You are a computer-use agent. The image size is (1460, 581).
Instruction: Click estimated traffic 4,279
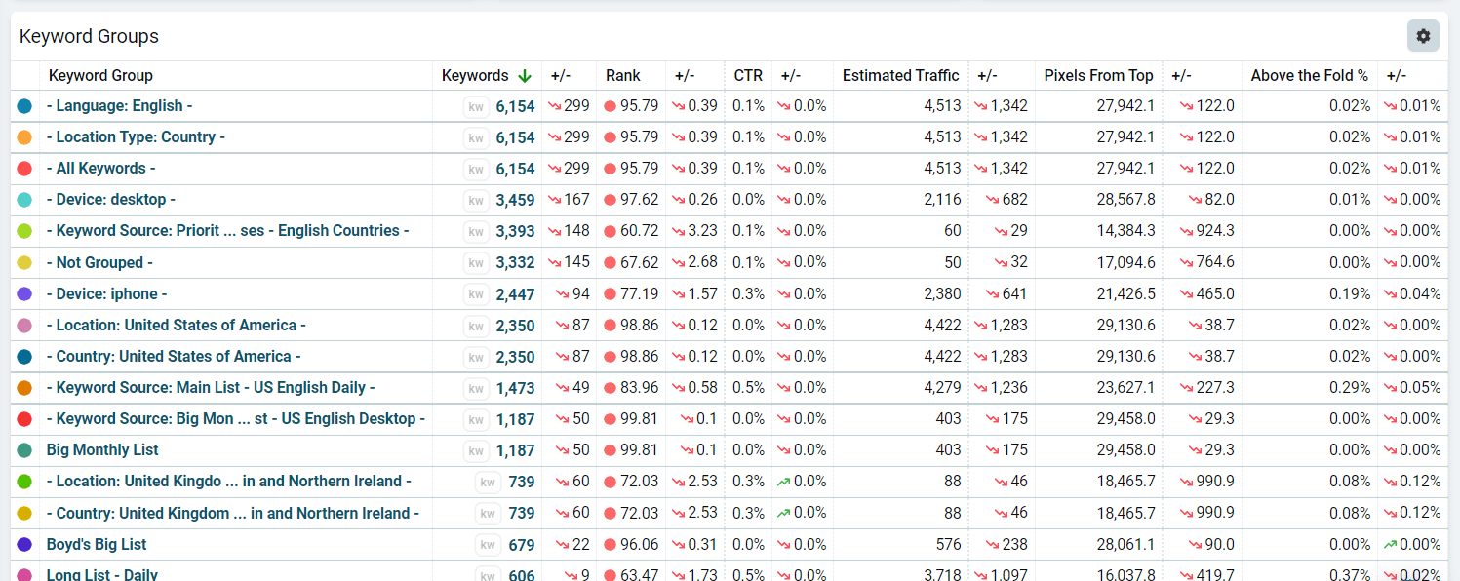point(942,388)
